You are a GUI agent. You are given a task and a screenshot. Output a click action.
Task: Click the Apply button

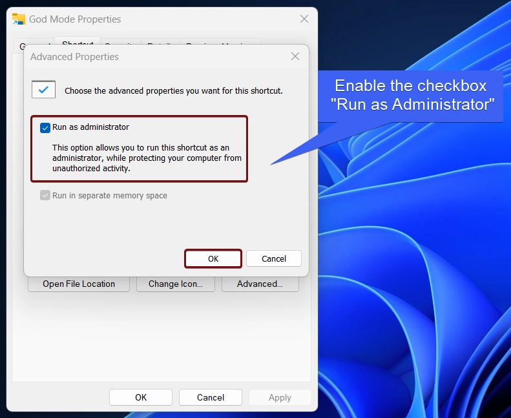pos(280,397)
